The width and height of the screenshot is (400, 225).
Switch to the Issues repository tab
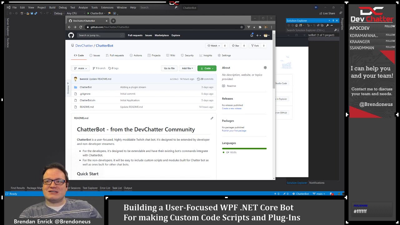[x=95, y=55]
